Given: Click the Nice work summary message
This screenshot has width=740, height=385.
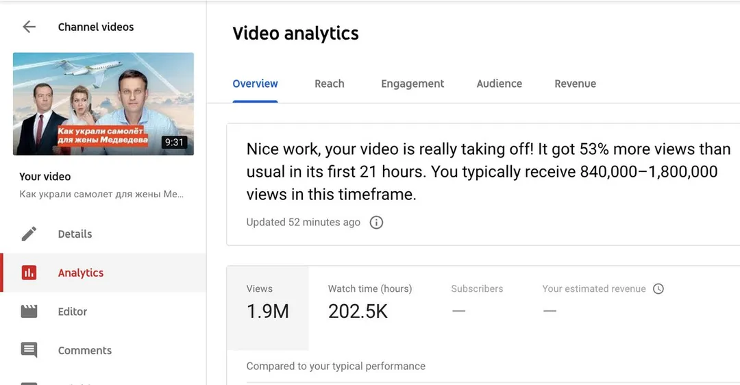Looking at the screenshot, I should coord(489,172).
